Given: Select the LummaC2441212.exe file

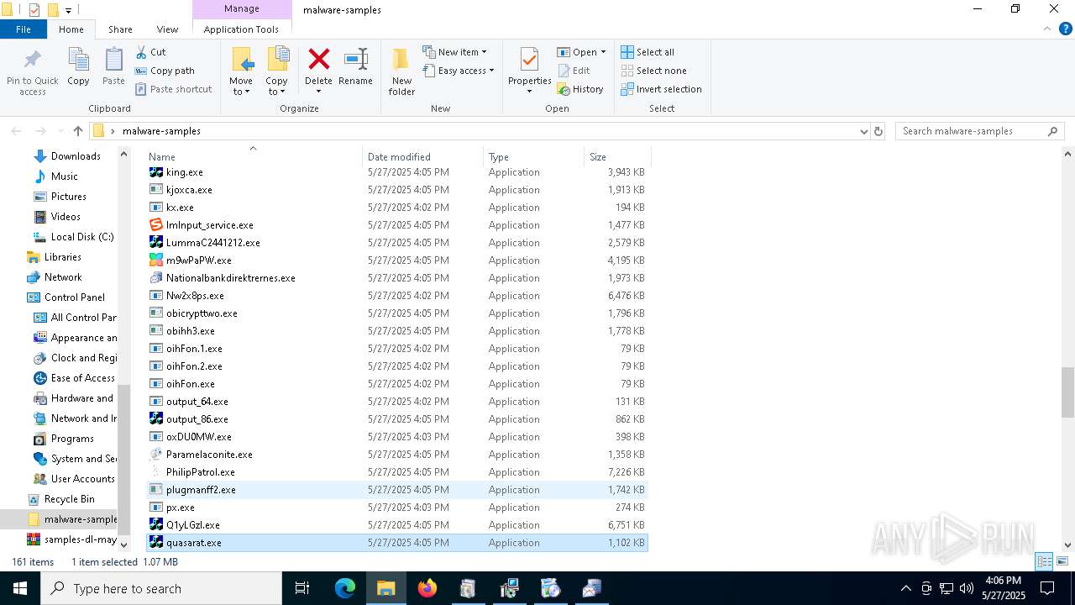Looking at the screenshot, I should [396, 243].
